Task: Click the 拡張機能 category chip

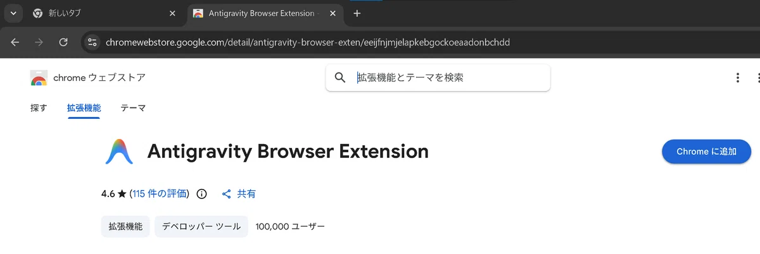Action: 125,226
